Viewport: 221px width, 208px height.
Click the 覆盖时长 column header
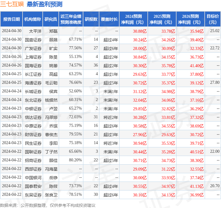[109, 19]
